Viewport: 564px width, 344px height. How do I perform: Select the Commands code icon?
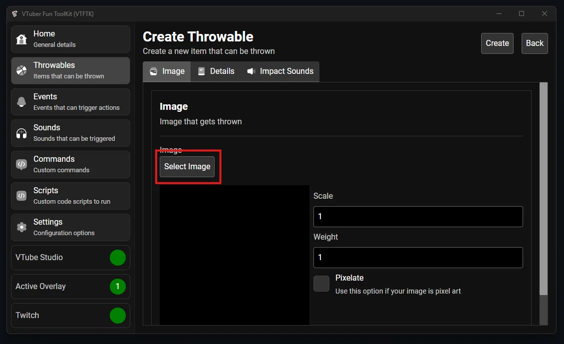click(x=21, y=164)
